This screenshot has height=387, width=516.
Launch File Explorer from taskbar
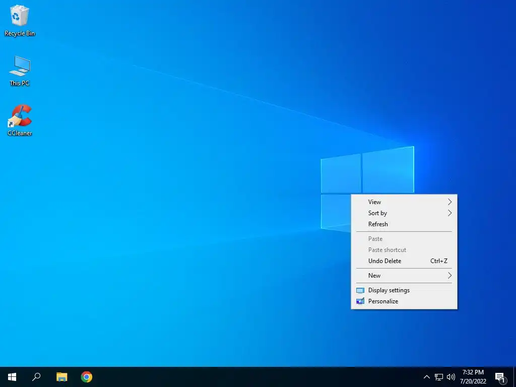click(61, 377)
